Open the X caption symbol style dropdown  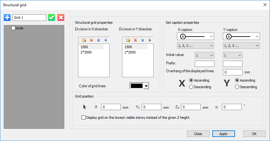(196, 36)
